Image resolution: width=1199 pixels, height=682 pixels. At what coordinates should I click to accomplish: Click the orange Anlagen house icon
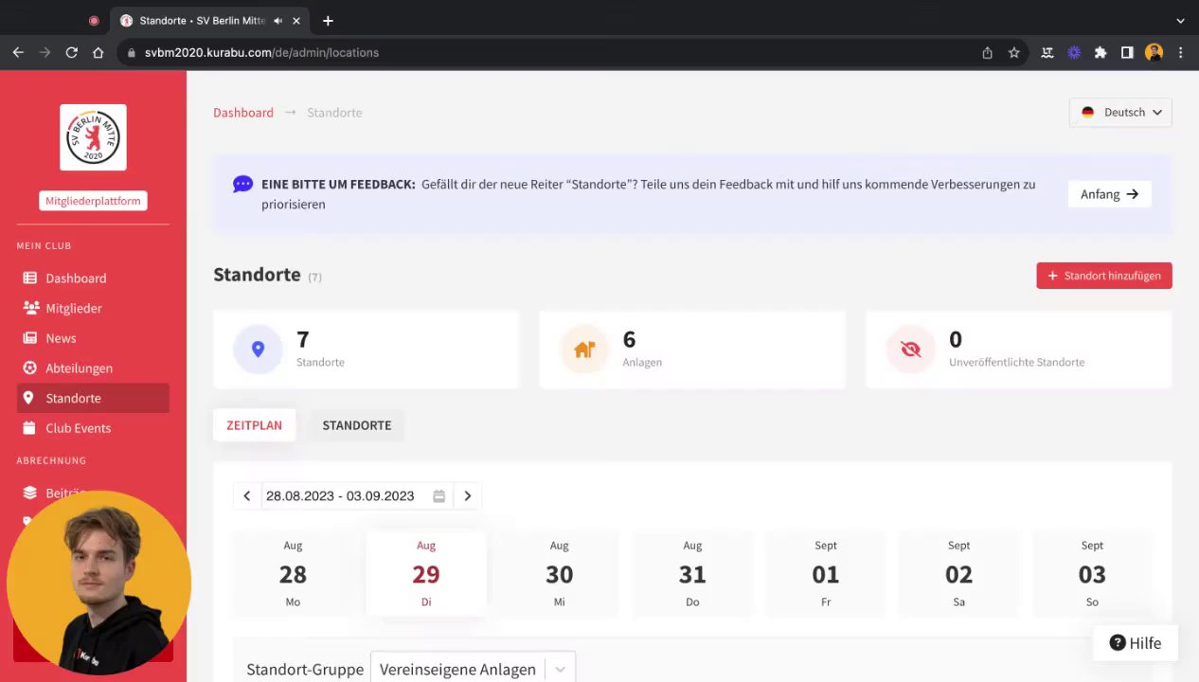pyautogui.click(x=584, y=350)
